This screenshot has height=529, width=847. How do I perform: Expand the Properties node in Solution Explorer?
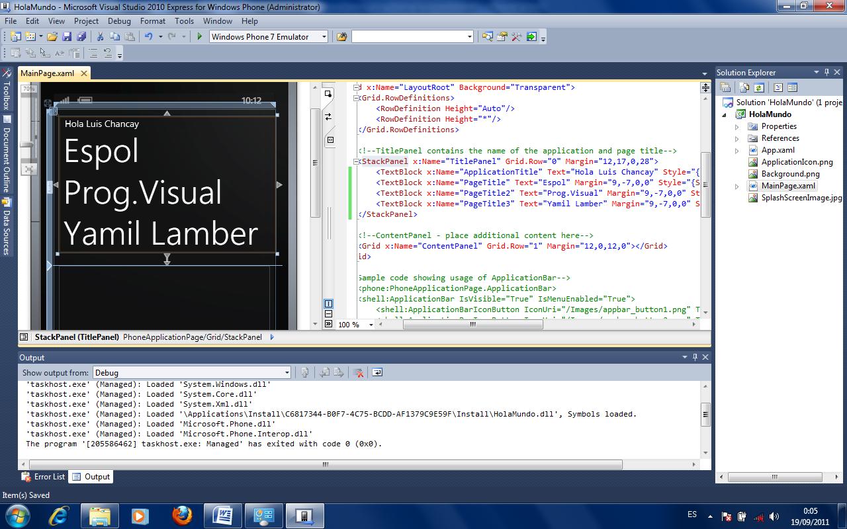click(x=737, y=126)
